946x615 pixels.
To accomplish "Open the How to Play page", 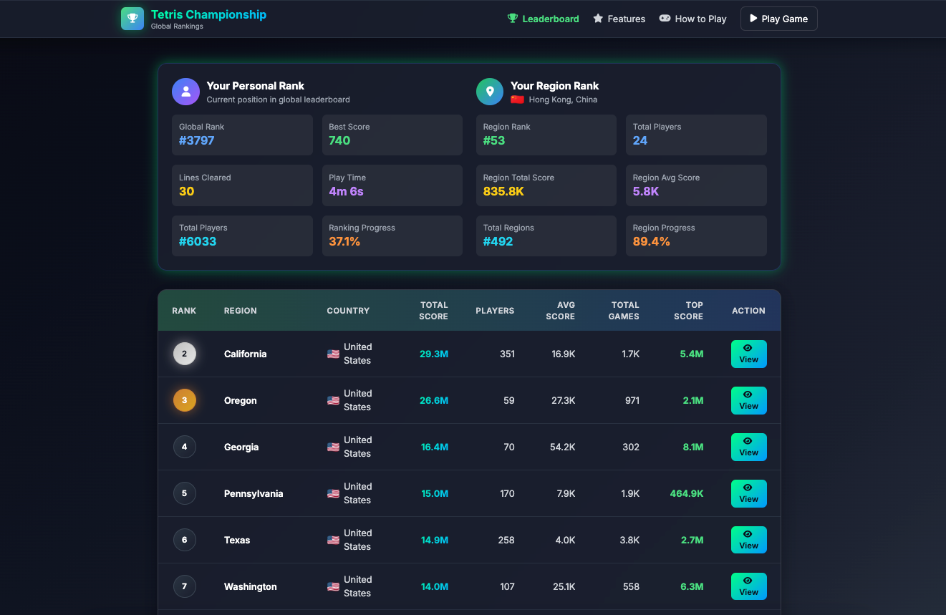I will point(692,19).
